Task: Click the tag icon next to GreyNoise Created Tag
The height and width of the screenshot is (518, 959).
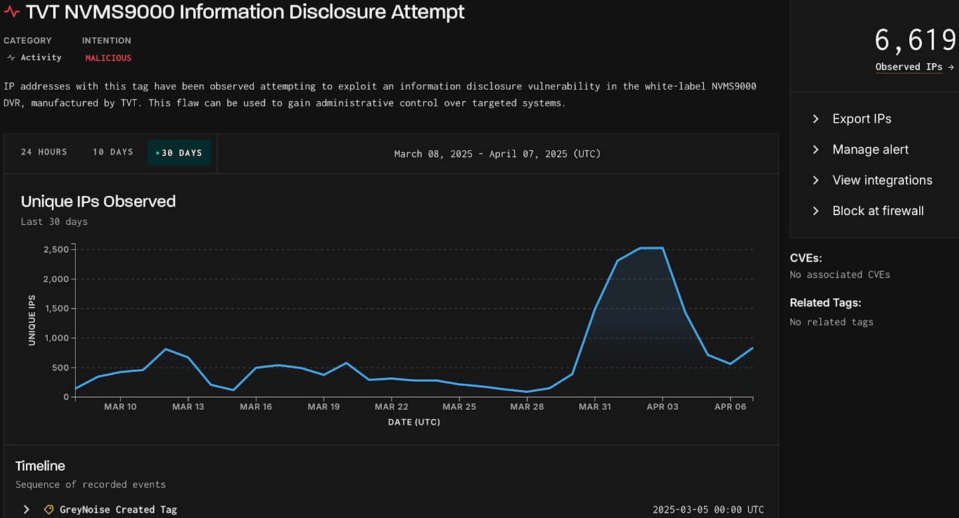Action: 48,509
